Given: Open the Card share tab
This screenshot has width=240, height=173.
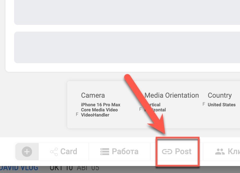Looking at the screenshot, I should [64, 152].
